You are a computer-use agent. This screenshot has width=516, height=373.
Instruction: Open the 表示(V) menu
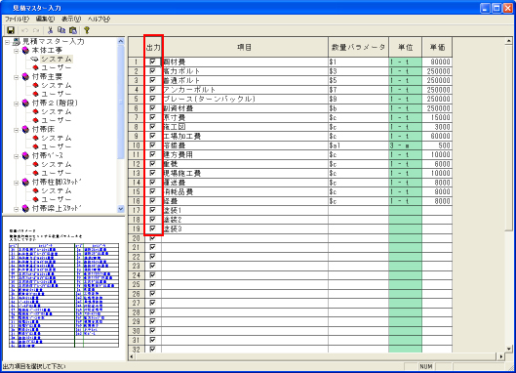71,20
